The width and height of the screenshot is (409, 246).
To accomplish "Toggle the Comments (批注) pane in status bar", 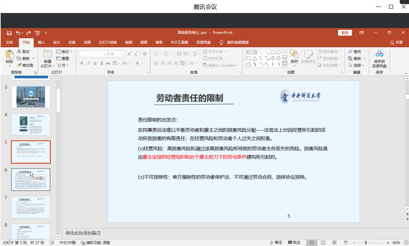I will [294, 243].
